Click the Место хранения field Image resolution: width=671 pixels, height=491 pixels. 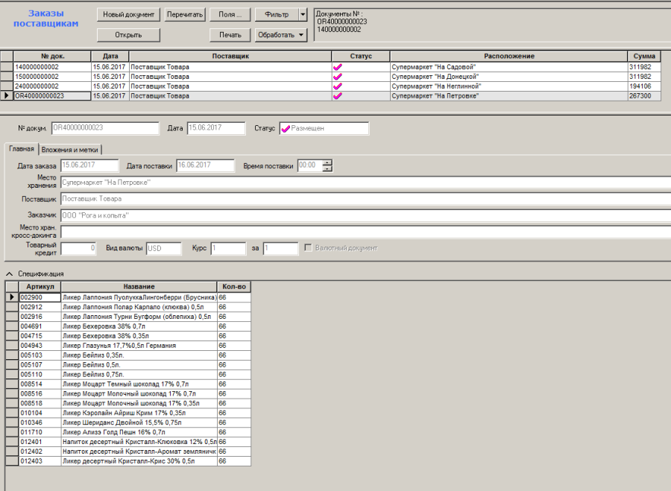point(365,183)
